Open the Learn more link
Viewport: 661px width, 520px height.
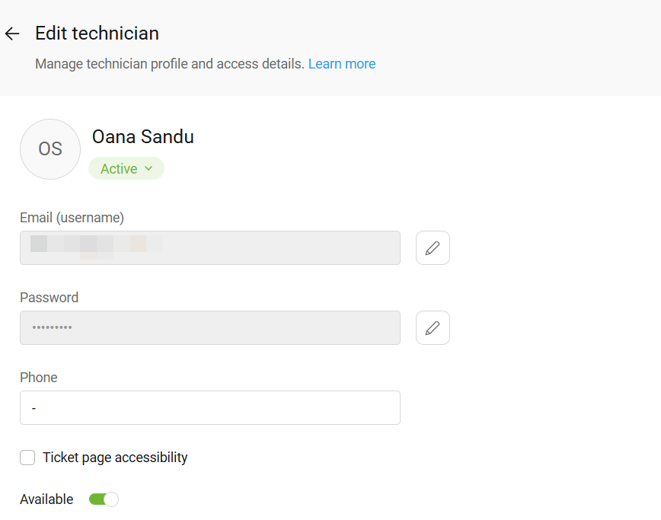pos(342,64)
